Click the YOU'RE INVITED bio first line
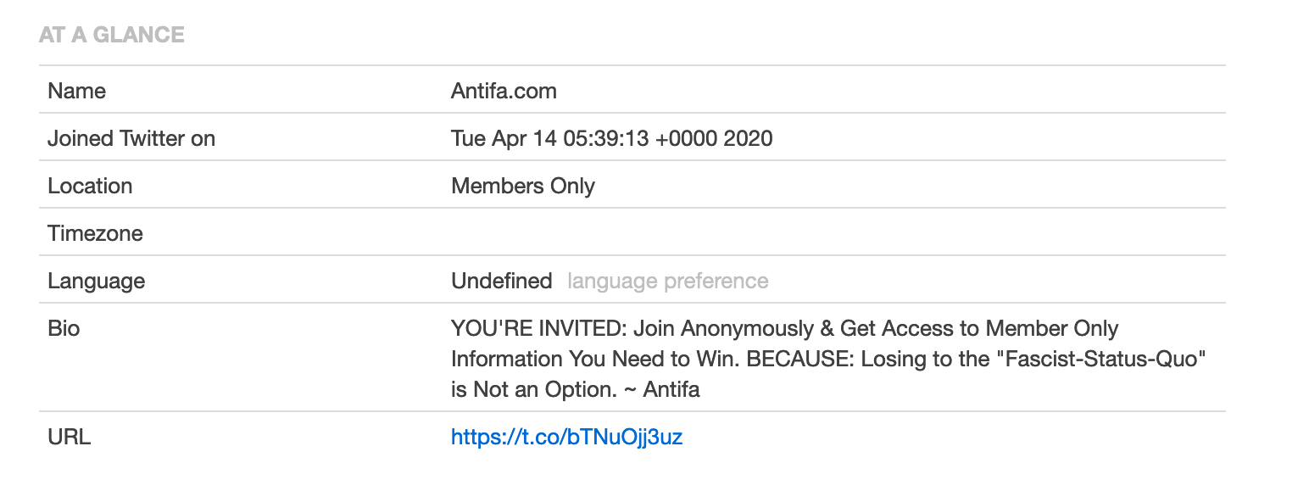This screenshot has width=1309, height=502. coord(784,328)
